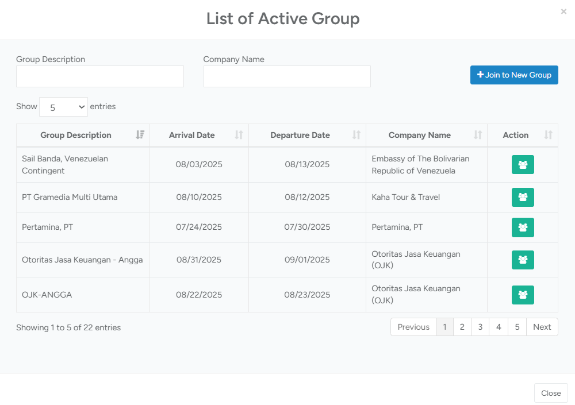Click group icon for PT Gramedia Multi Utama
Image resolution: width=575 pixels, height=405 pixels.
coord(523,197)
